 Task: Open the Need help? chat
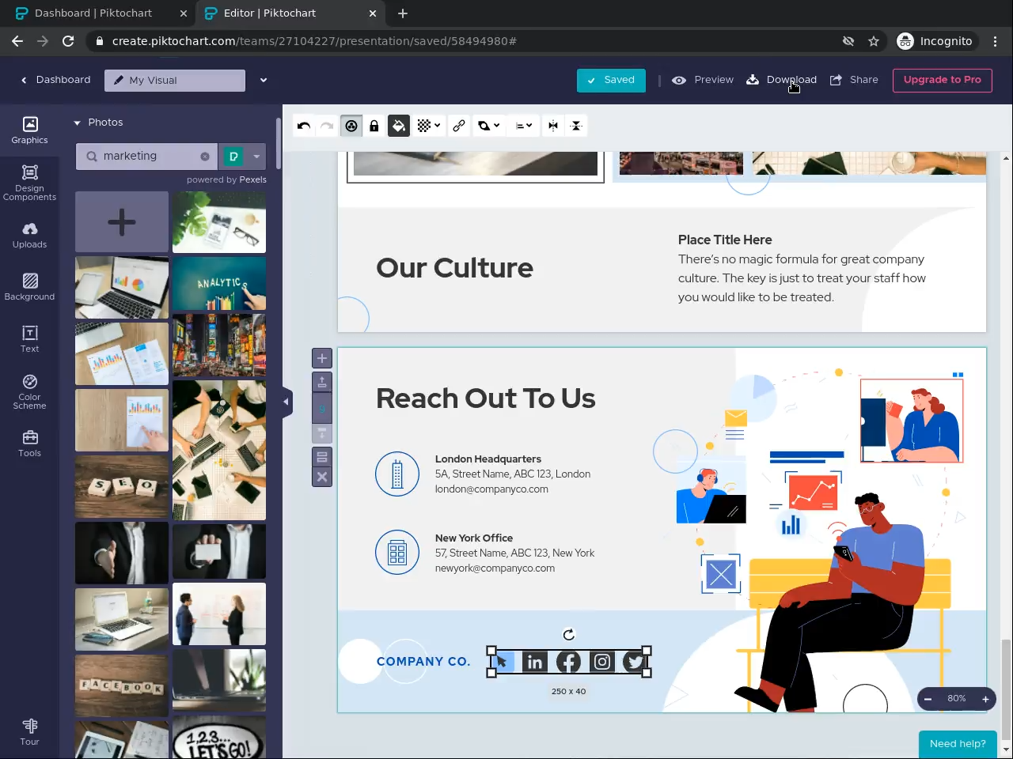point(958,744)
